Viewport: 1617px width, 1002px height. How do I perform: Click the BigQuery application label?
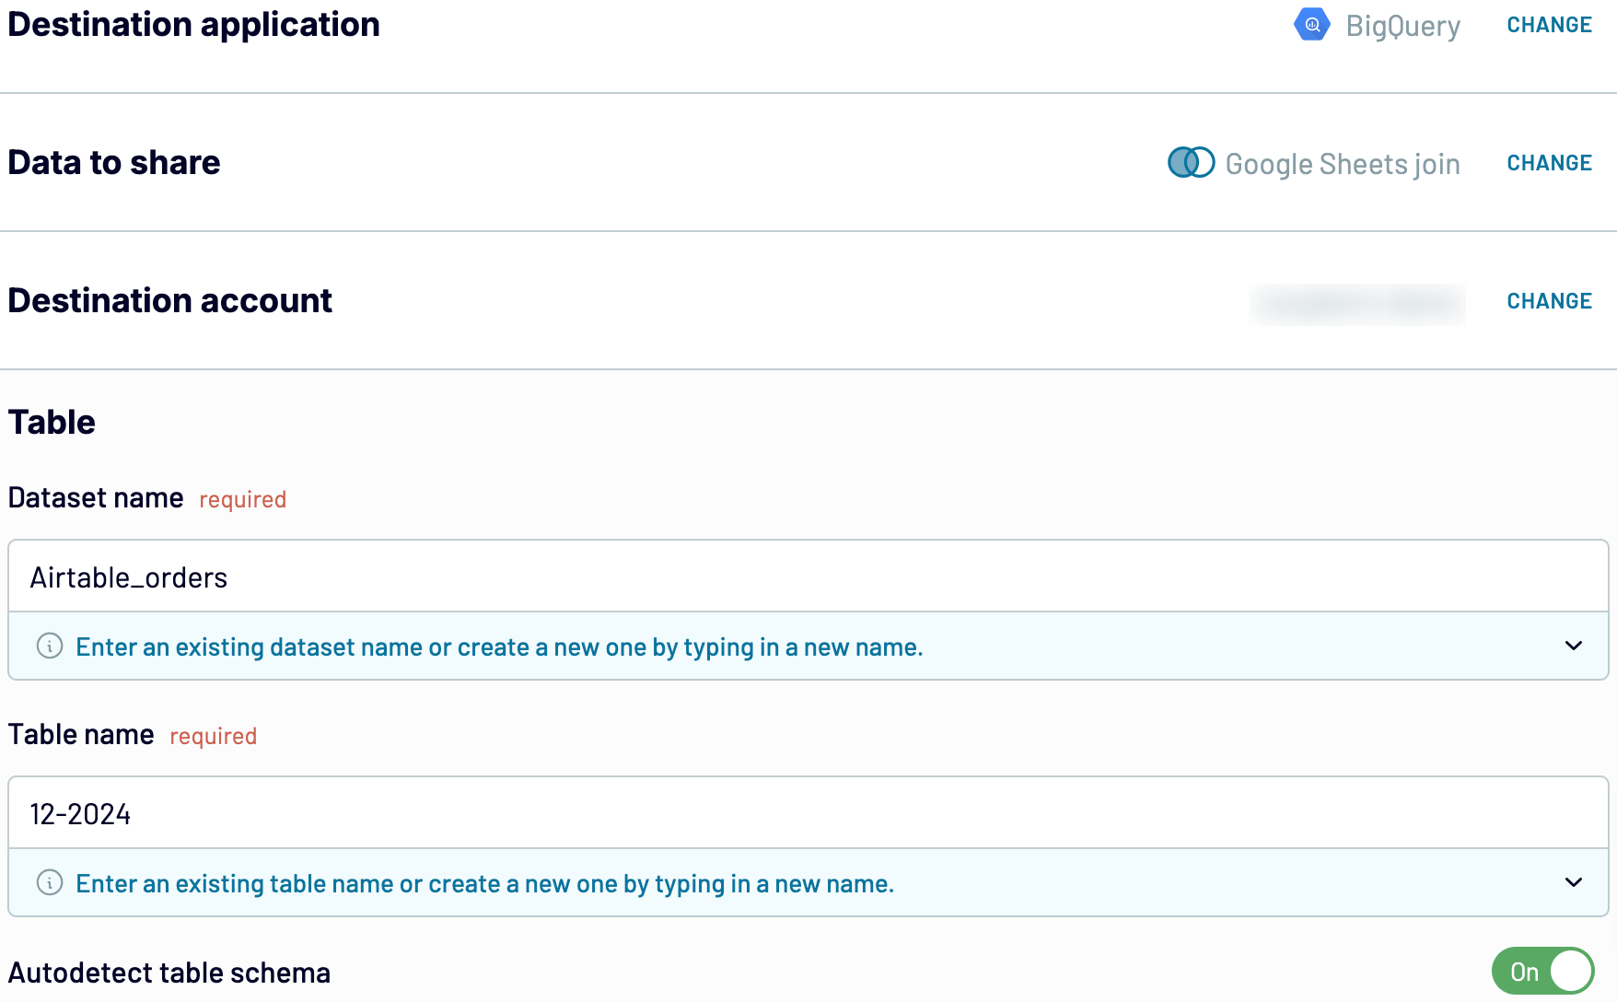[x=1402, y=26]
